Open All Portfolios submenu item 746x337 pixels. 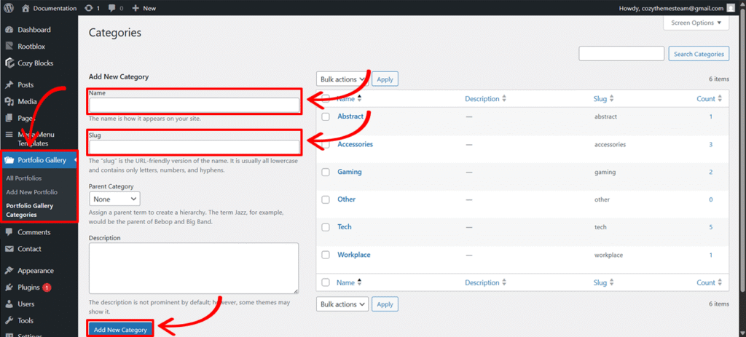click(23, 178)
